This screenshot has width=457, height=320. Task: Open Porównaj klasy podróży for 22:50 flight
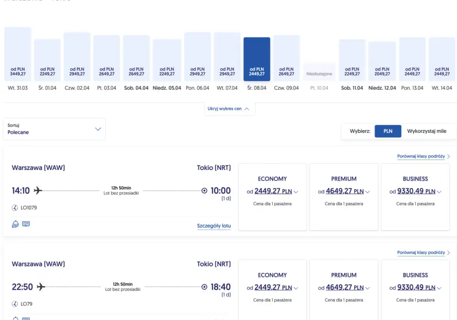coord(424,252)
